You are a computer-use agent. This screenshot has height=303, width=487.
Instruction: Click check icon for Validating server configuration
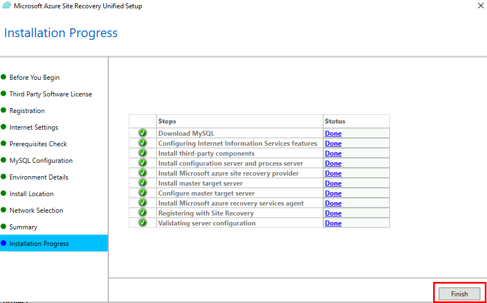143,223
